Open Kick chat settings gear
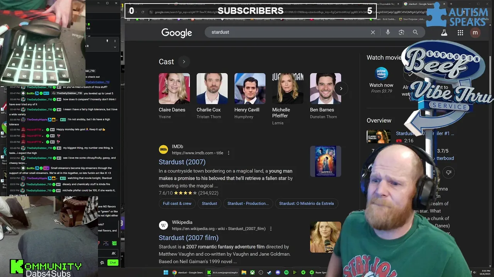Viewport: 494px width, 277px height. pyautogui.click(x=102, y=263)
